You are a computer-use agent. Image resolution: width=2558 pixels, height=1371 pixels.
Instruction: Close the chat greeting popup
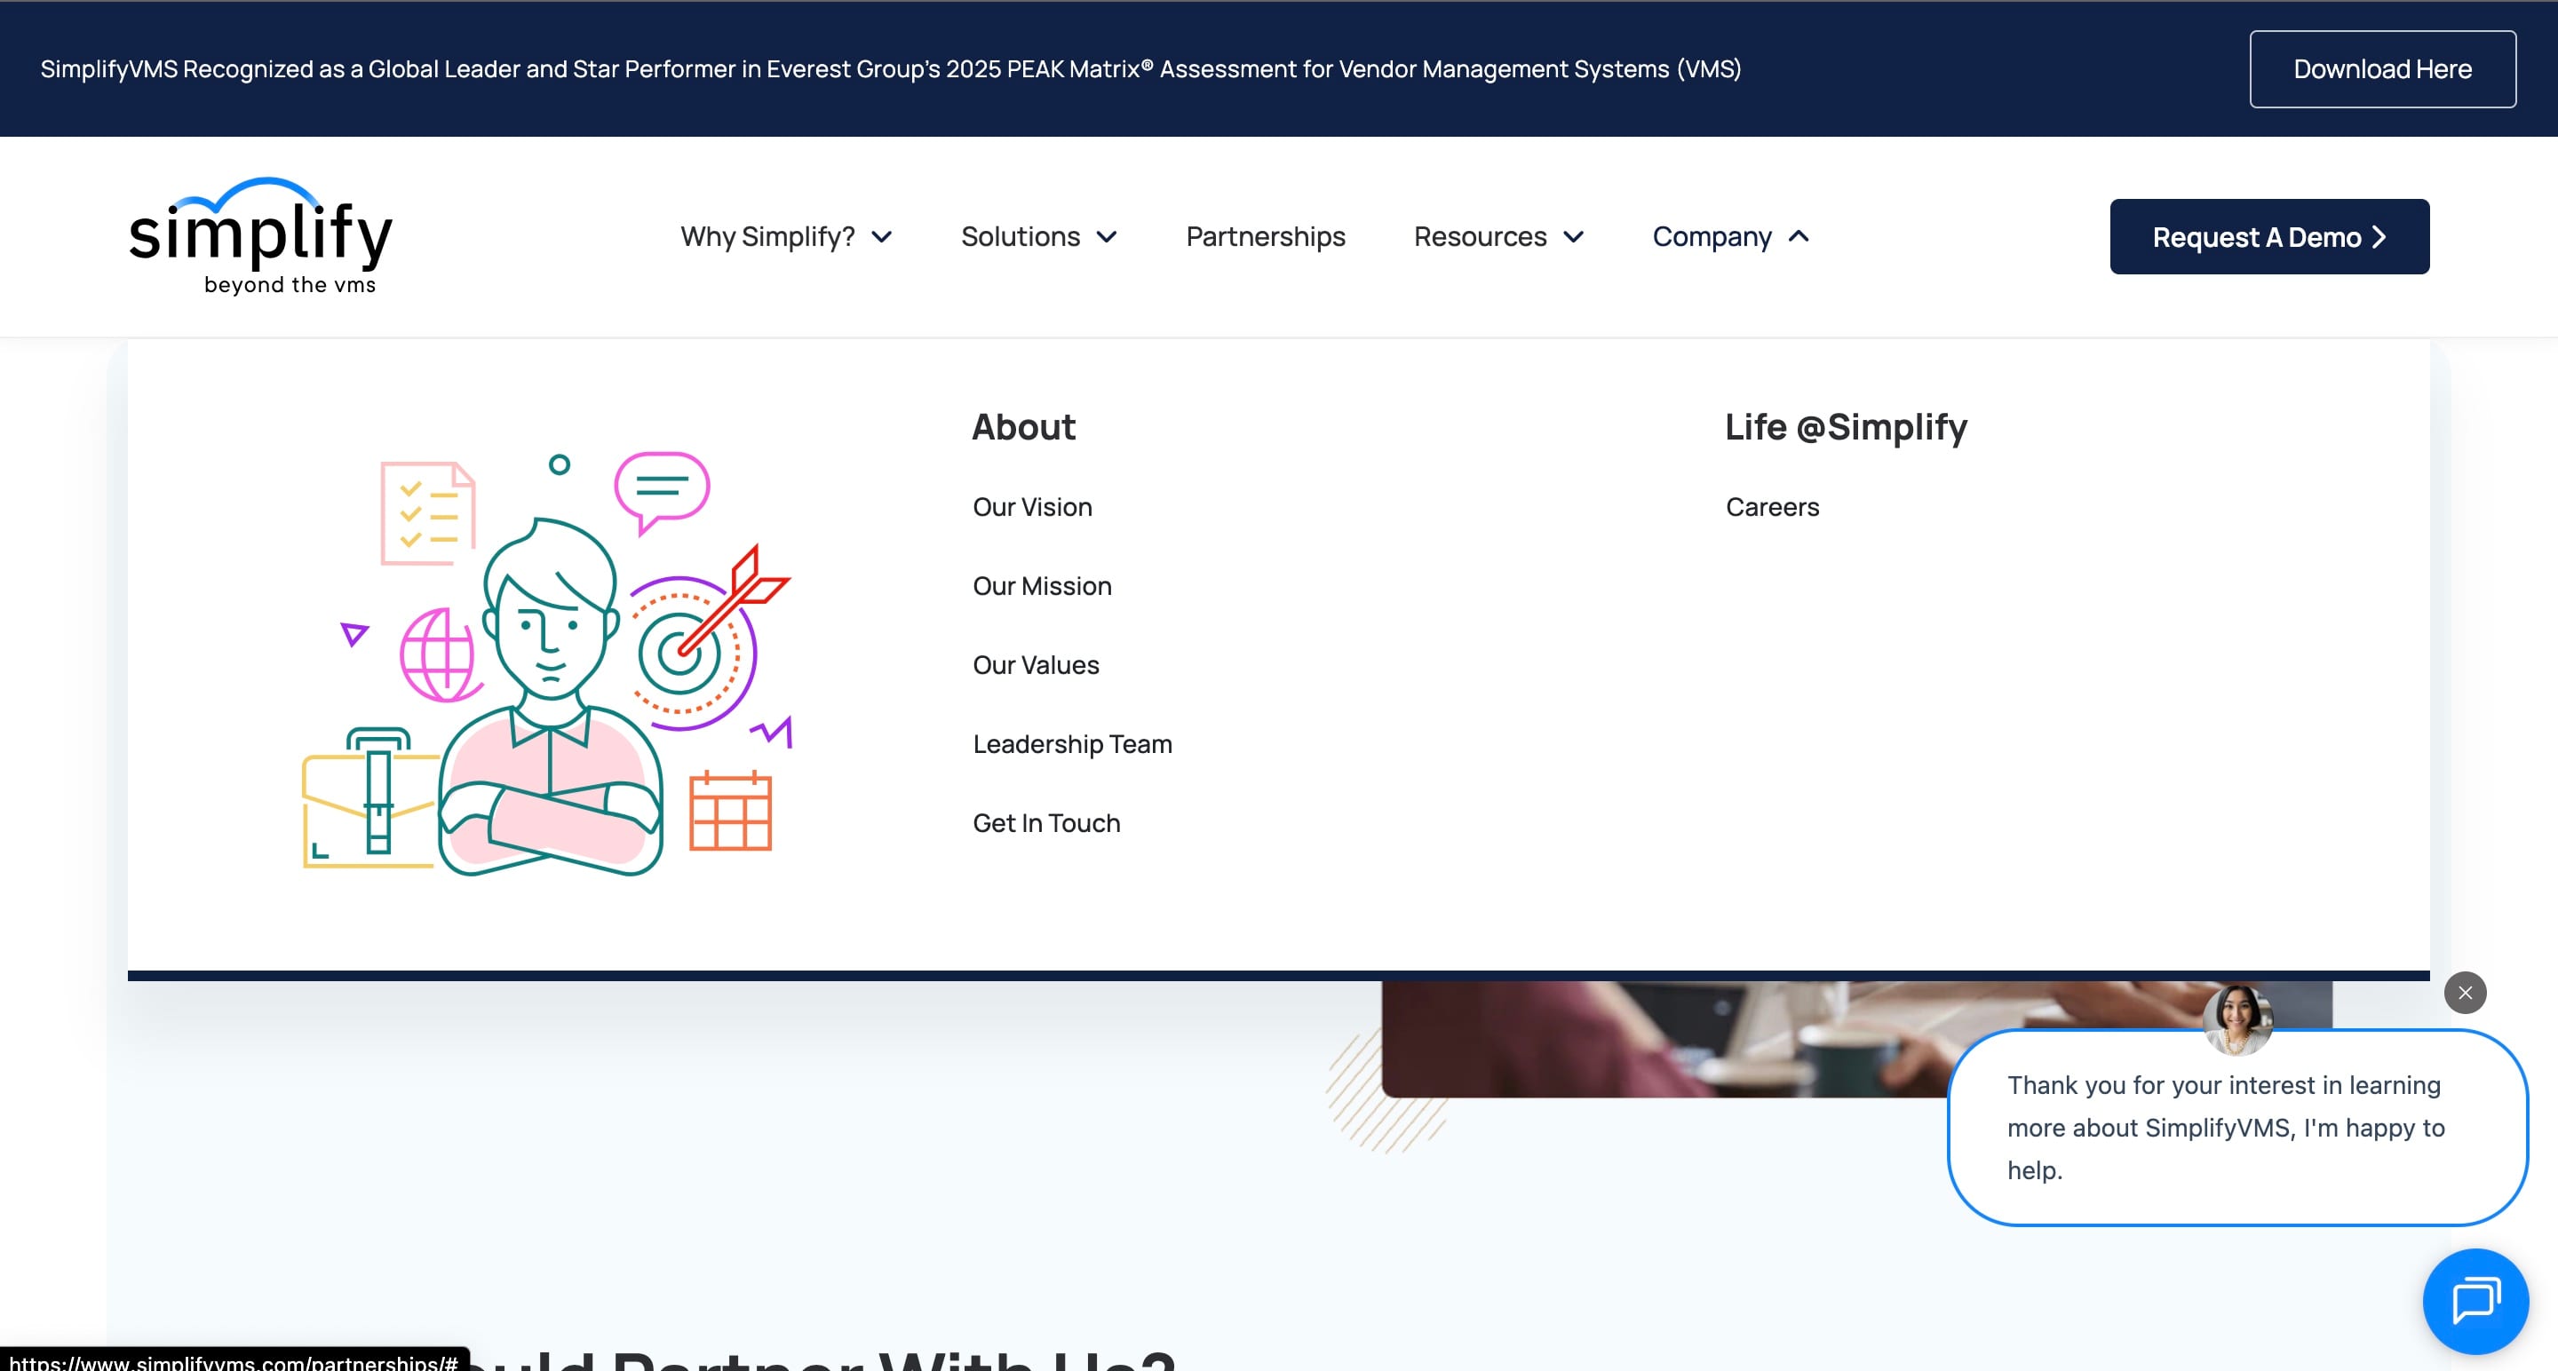2465,993
